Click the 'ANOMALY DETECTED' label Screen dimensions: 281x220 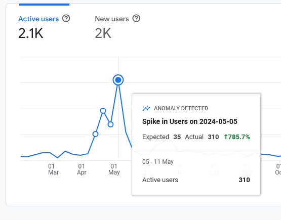point(181,108)
